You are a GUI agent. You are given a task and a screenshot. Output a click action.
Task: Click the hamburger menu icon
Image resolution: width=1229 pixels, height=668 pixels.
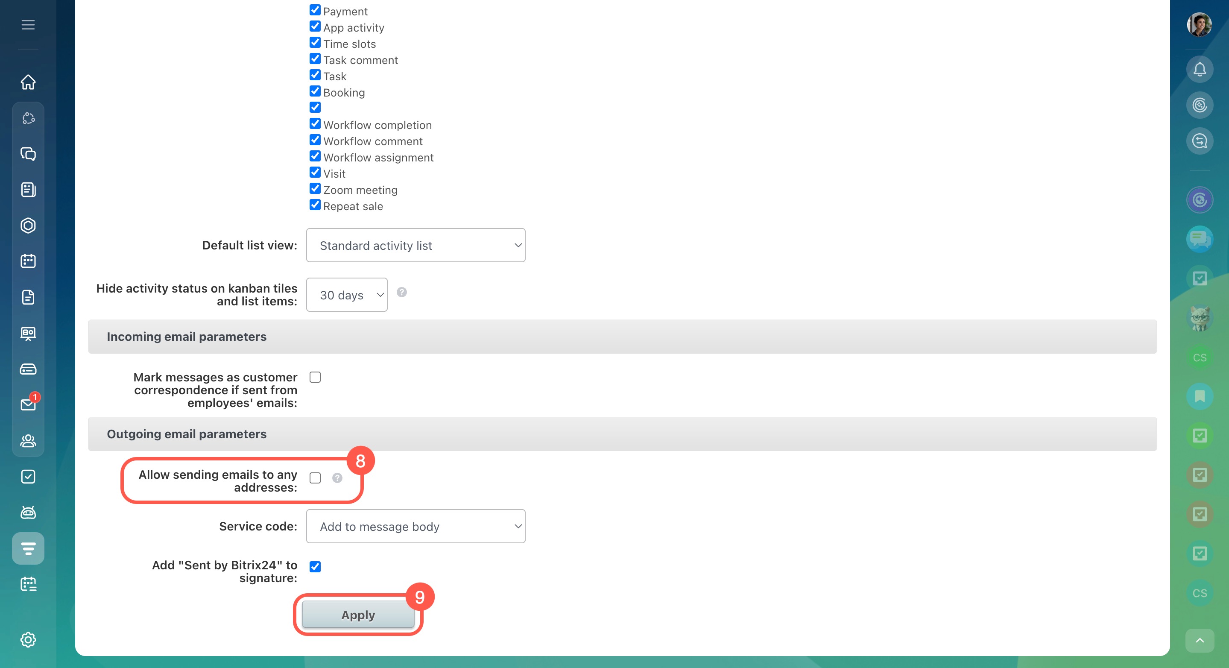pyautogui.click(x=28, y=25)
